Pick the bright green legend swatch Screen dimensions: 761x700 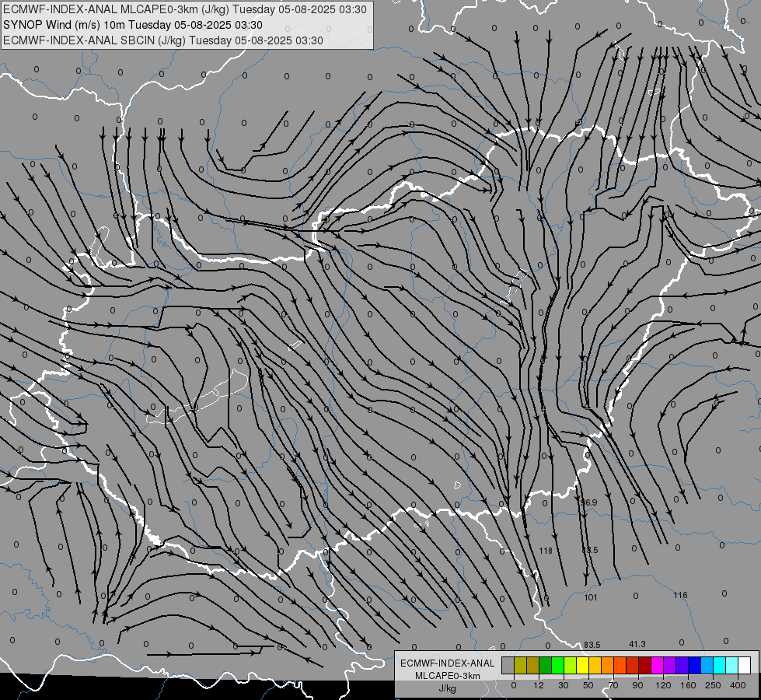pyautogui.click(x=557, y=665)
